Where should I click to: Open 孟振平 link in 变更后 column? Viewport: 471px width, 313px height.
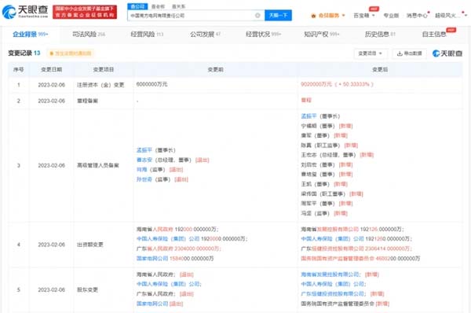[x=309, y=116]
